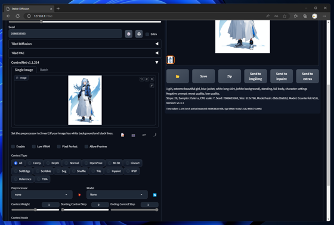Viewport: 334px width, 225px height.
Task: Expand the Tiled VAE section
Action: [x=85, y=53]
